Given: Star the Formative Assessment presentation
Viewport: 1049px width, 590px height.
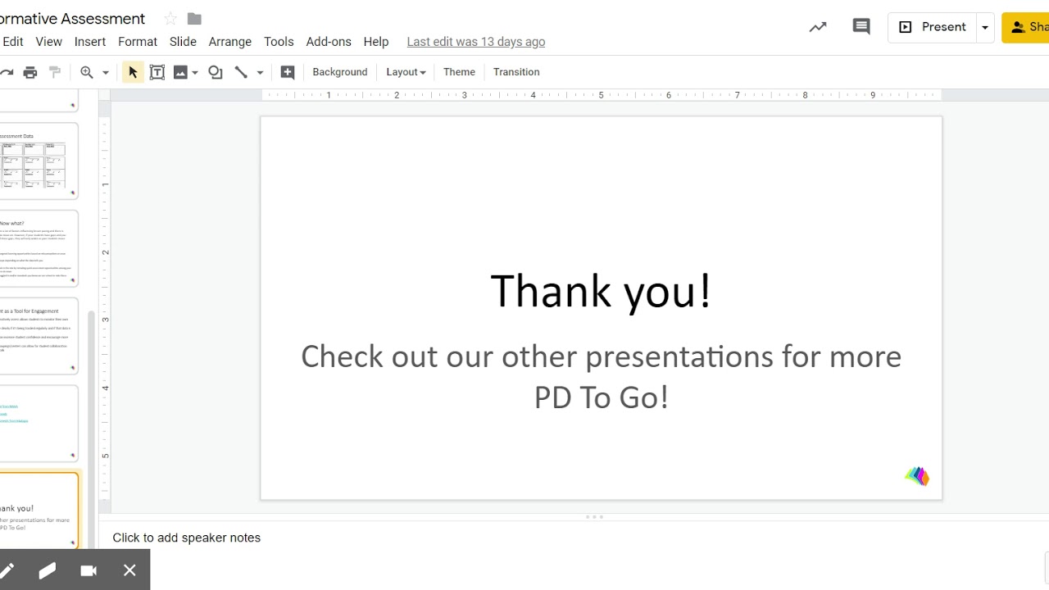Looking at the screenshot, I should [x=170, y=19].
